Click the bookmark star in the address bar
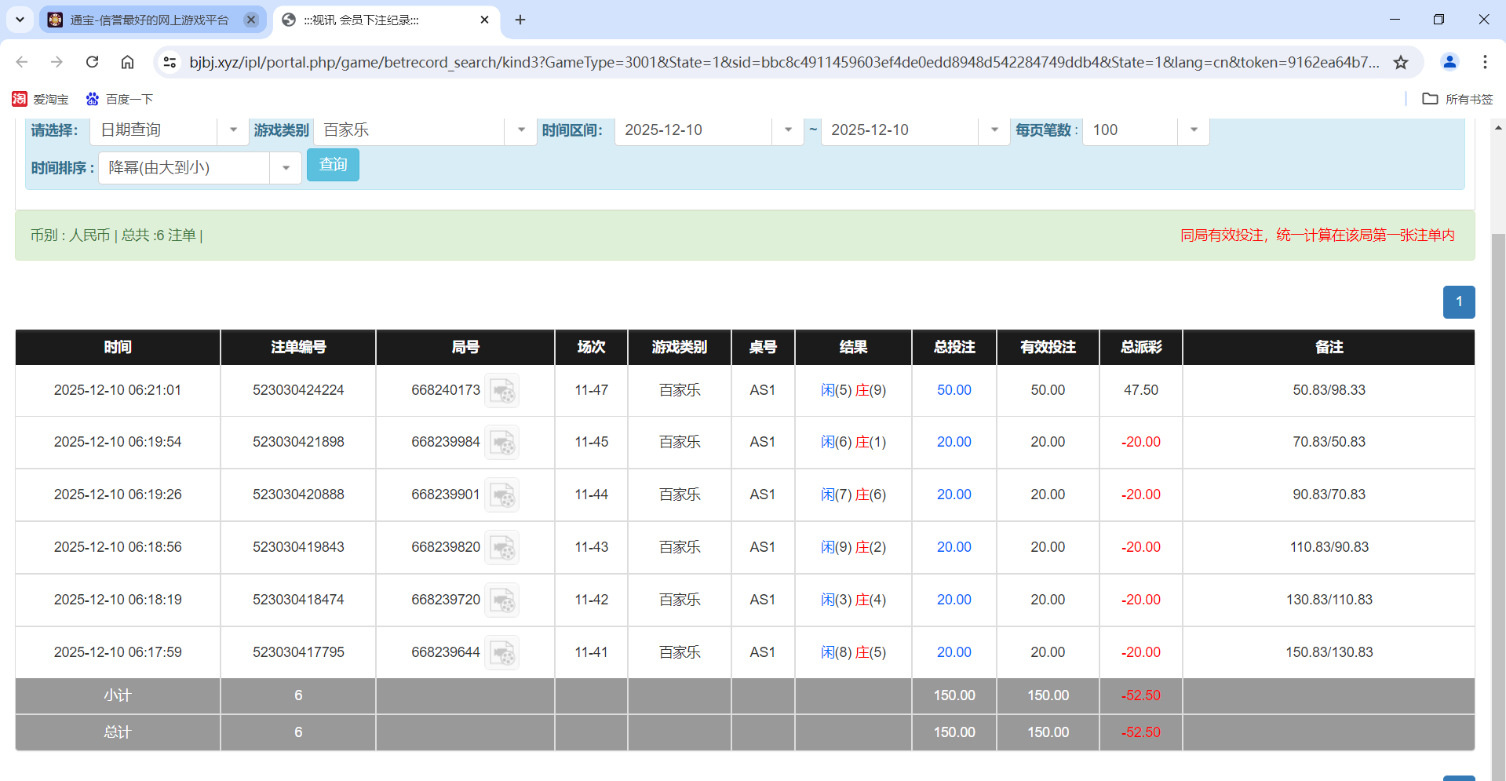The width and height of the screenshot is (1506, 781). (1401, 62)
